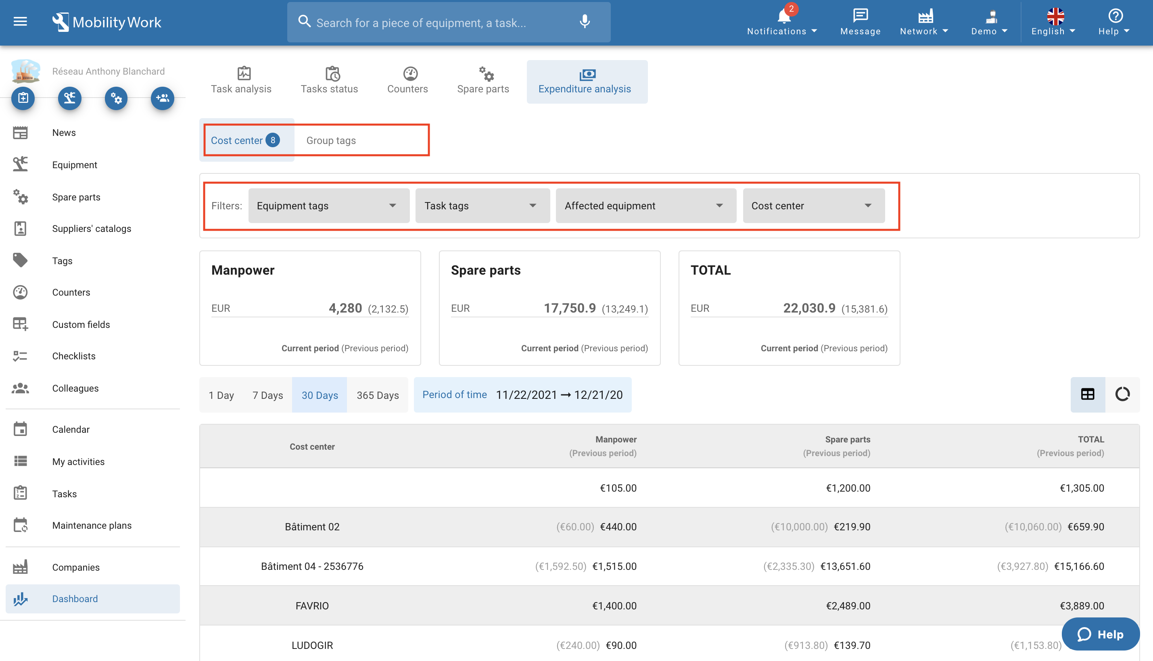
Task: Open the Period of time date range
Action: [x=522, y=395]
